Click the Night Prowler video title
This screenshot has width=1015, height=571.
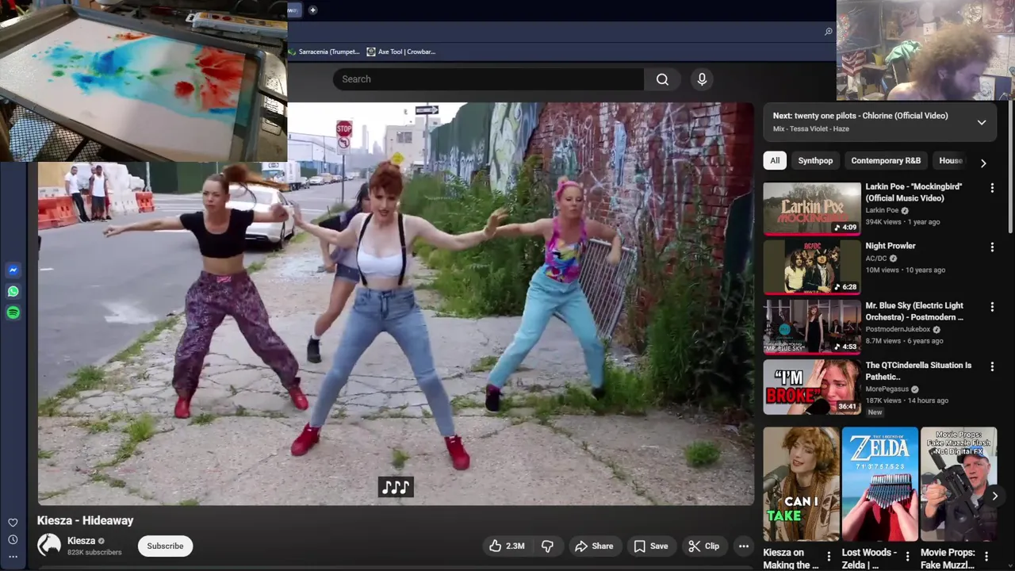pos(891,246)
